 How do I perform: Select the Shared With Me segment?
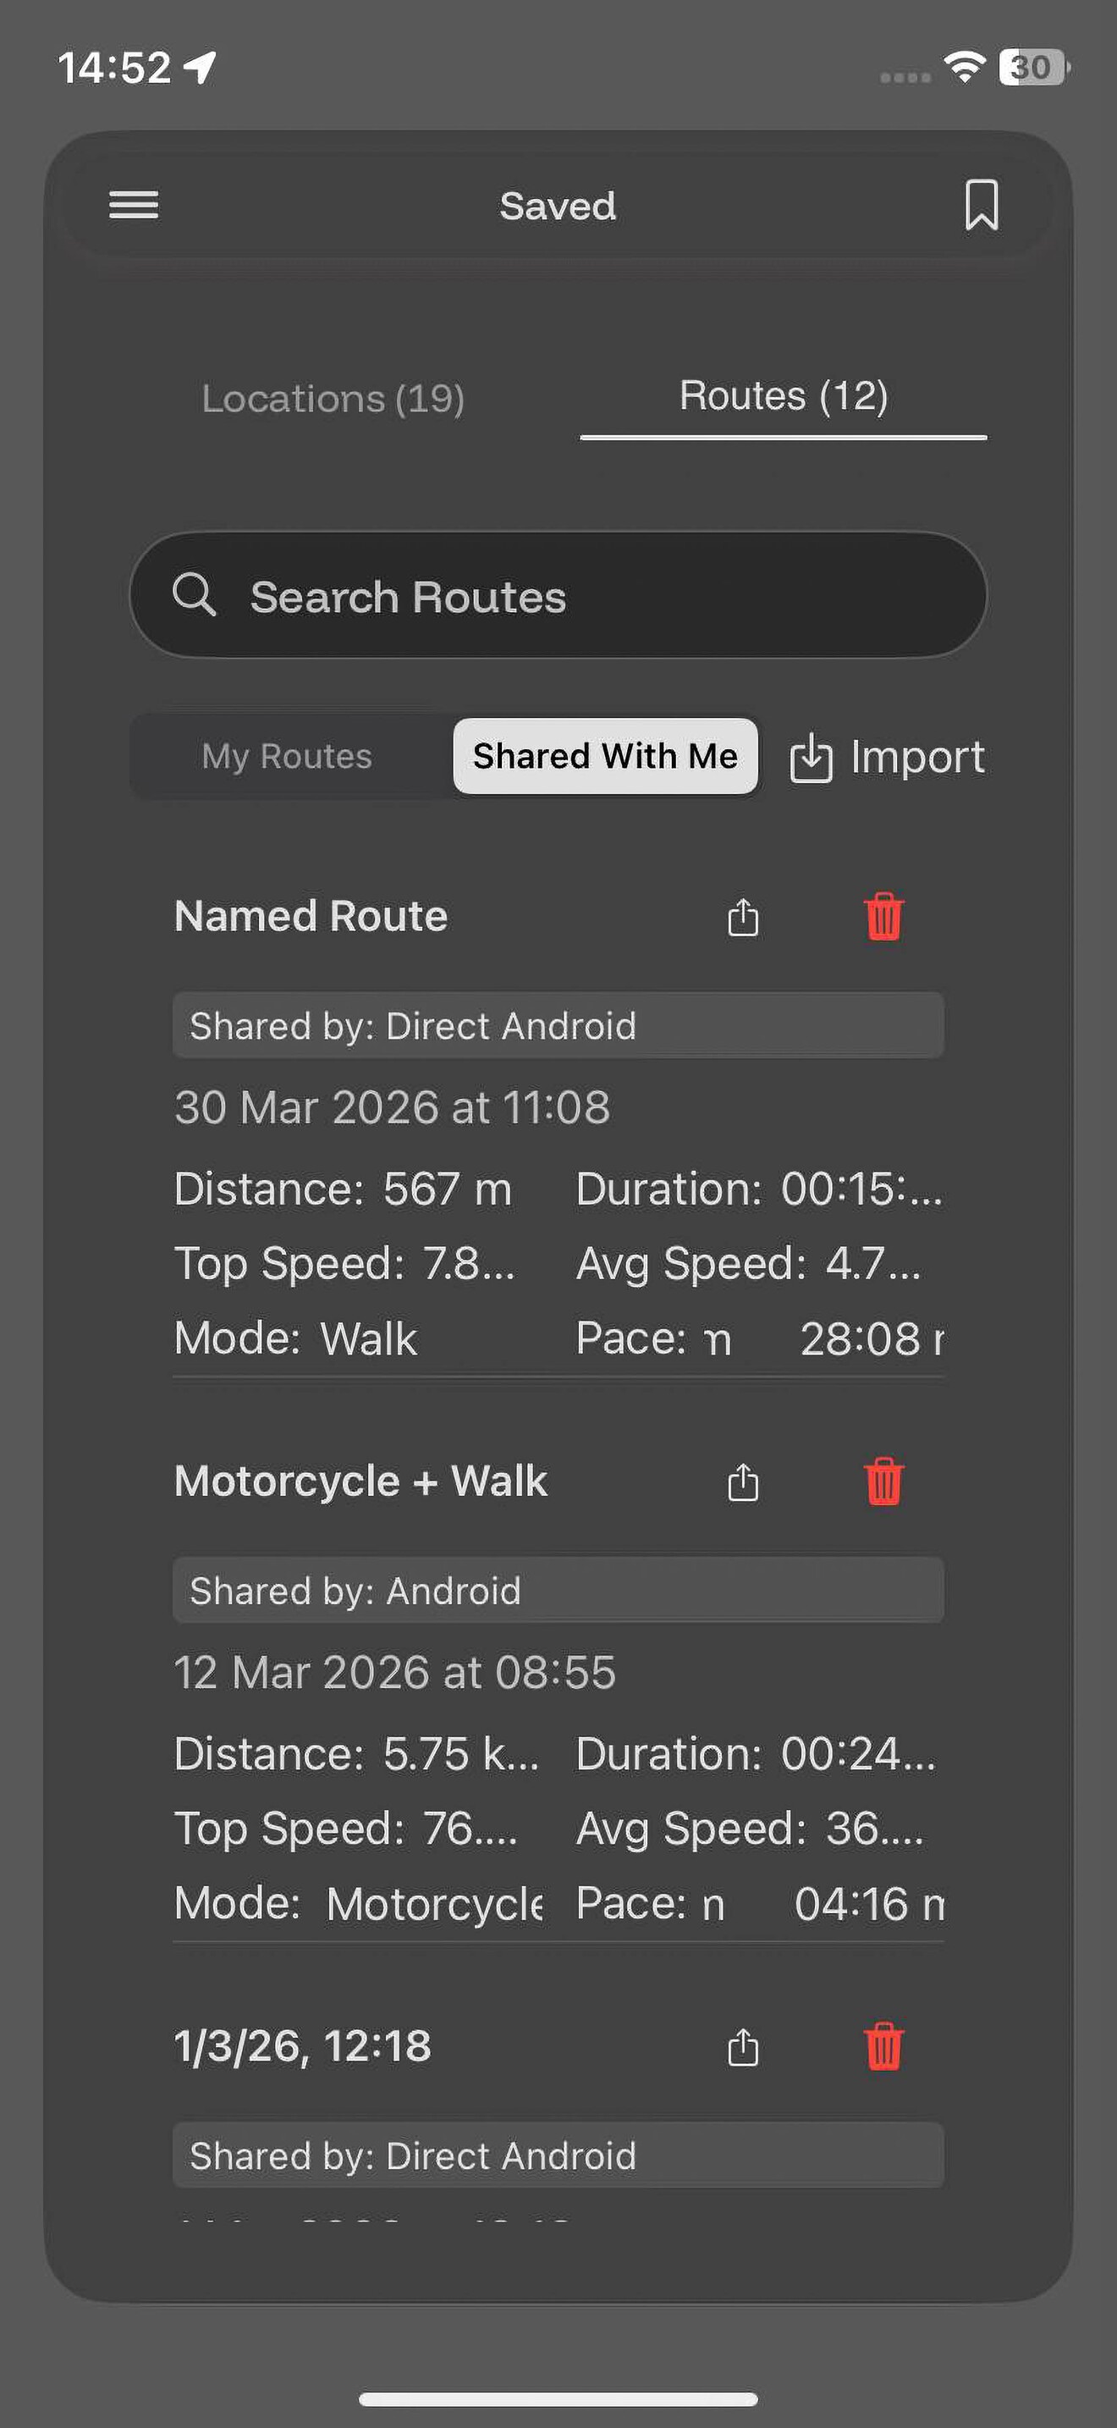coord(606,756)
